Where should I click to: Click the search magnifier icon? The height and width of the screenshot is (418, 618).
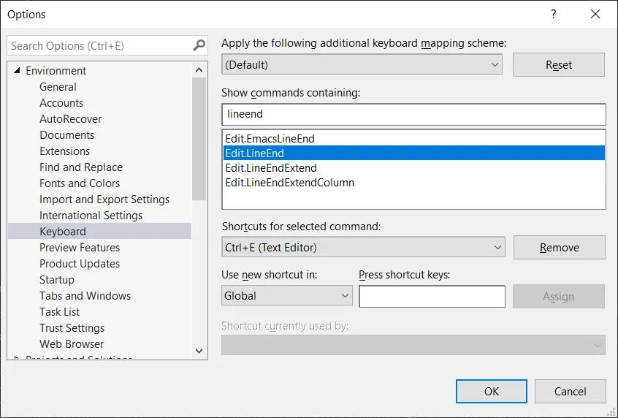199,45
